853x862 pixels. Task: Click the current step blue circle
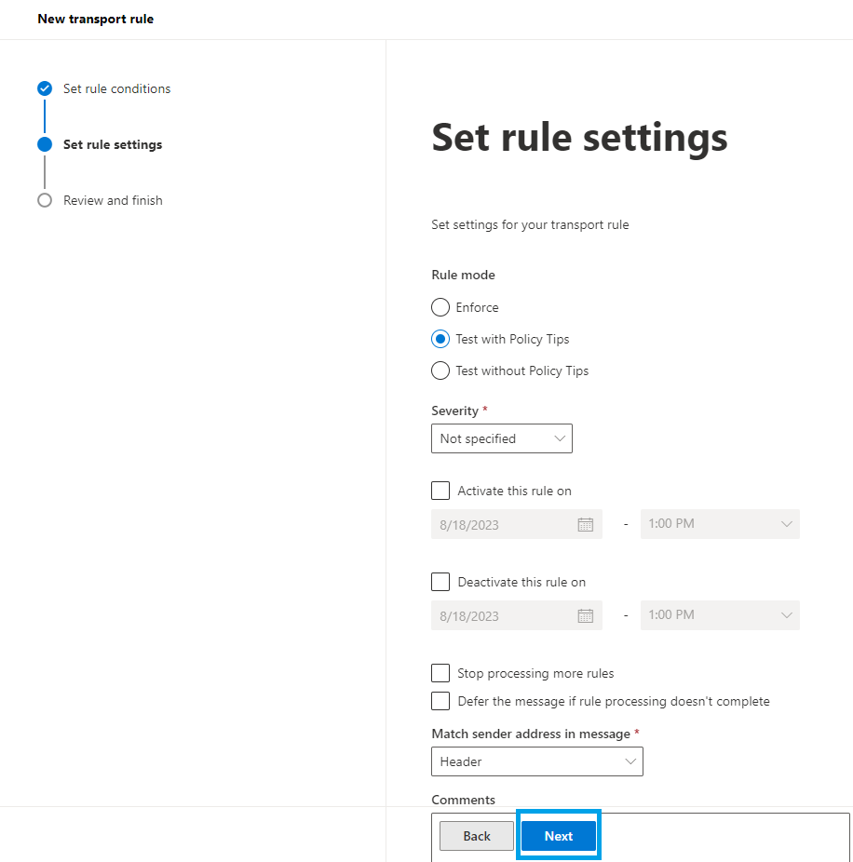45,144
